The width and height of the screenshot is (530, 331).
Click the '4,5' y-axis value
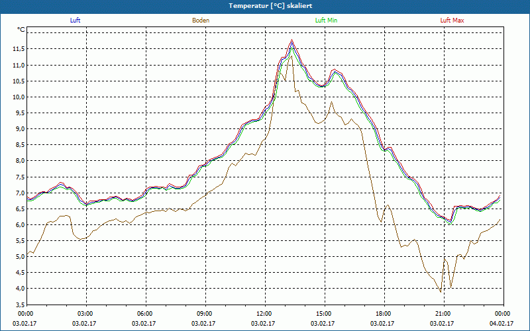(20, 273)
